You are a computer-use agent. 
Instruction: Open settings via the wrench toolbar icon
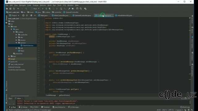[69, 9]
